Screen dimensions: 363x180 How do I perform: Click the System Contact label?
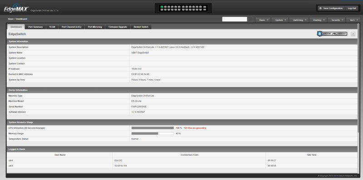click(16, 63)
